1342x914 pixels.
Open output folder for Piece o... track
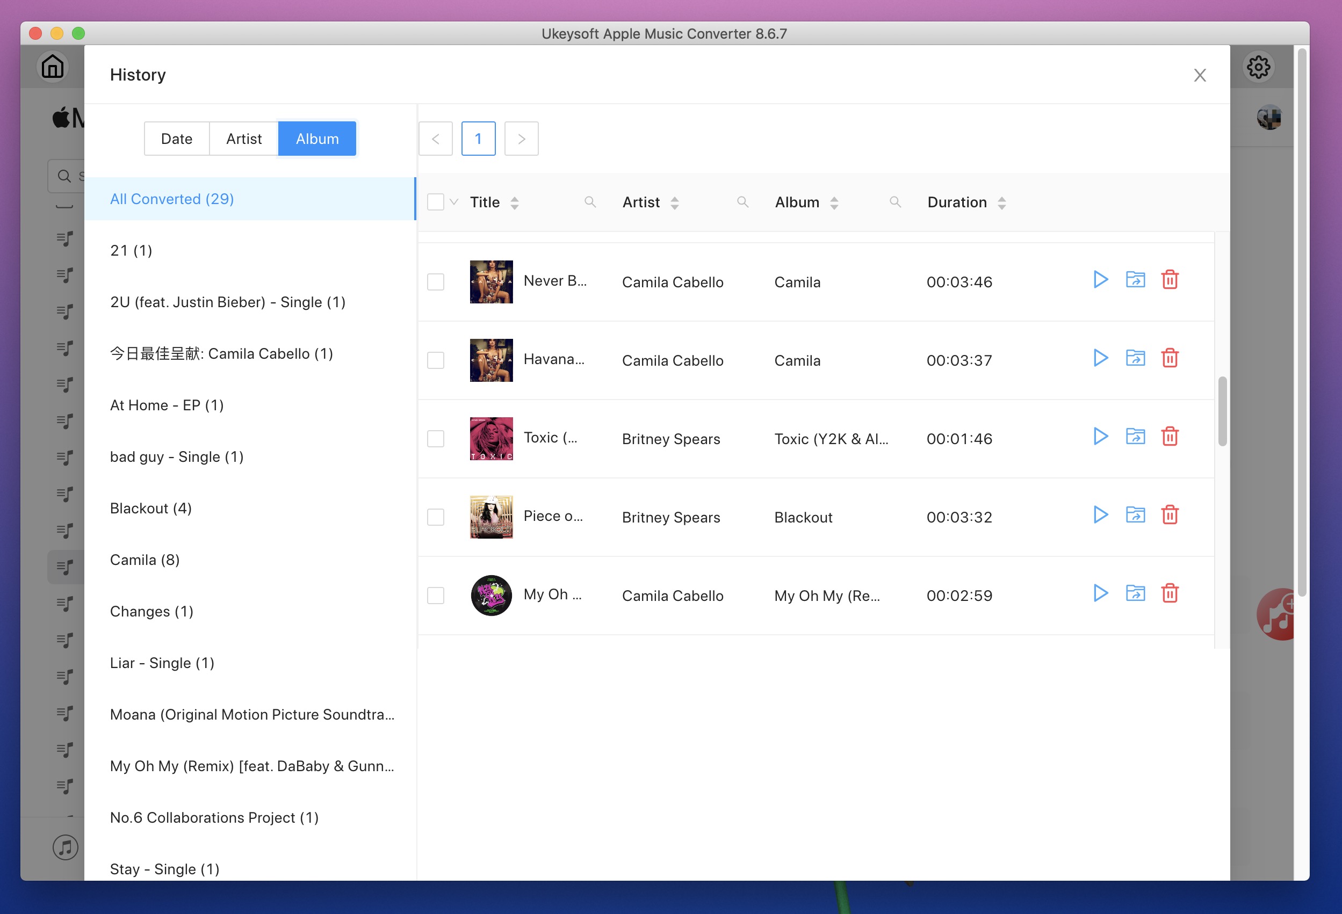(x=1135, y=516)
